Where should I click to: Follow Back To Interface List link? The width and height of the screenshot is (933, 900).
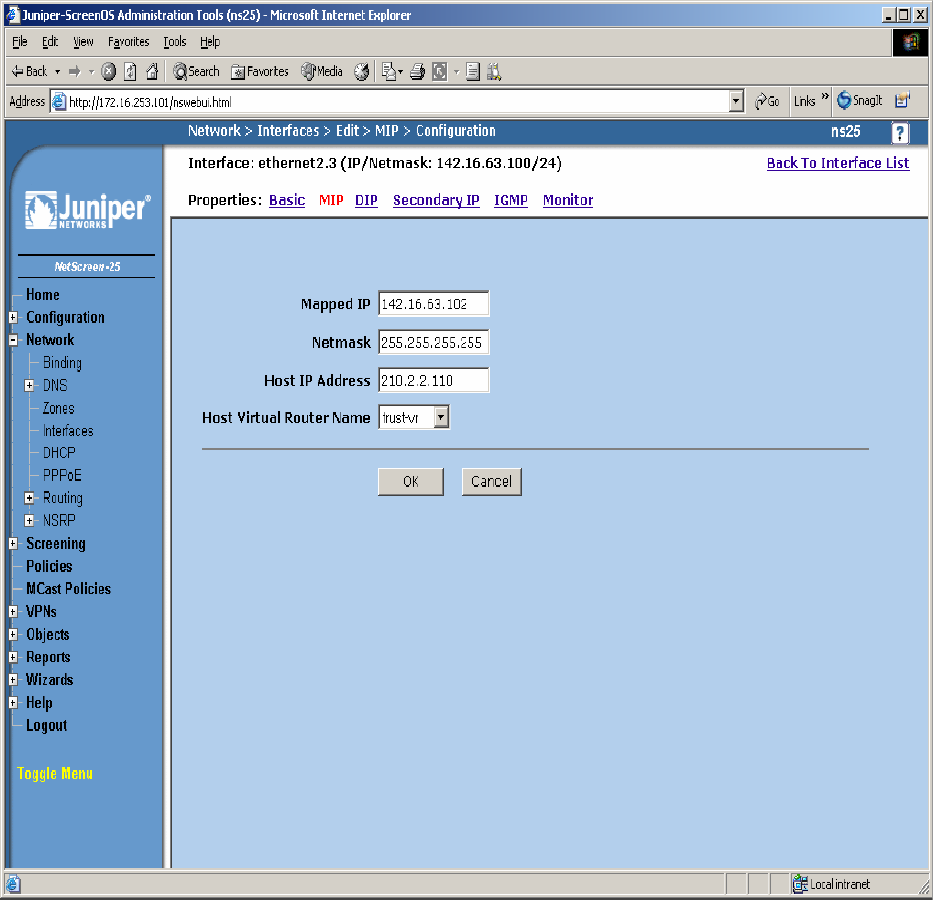[837, 163]
